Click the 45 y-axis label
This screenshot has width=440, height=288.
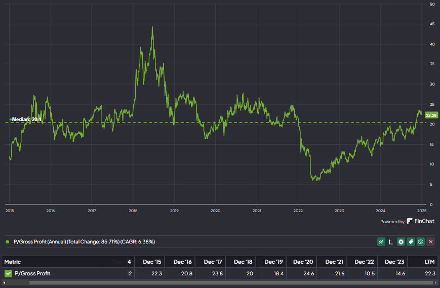(432, 24)
